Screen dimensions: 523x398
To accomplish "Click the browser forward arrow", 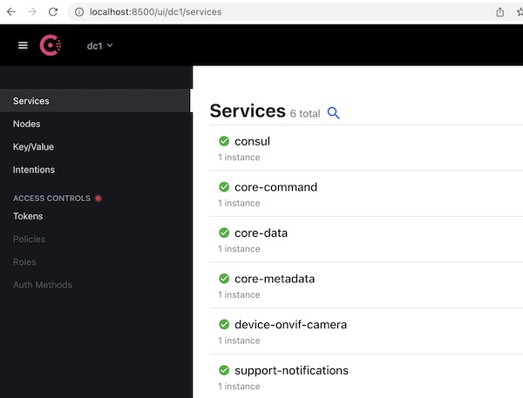I will pos(31,12).
